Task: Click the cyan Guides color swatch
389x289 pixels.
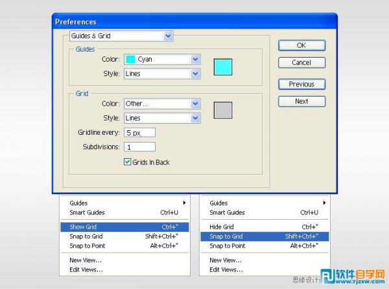Action: click(223, 67)
